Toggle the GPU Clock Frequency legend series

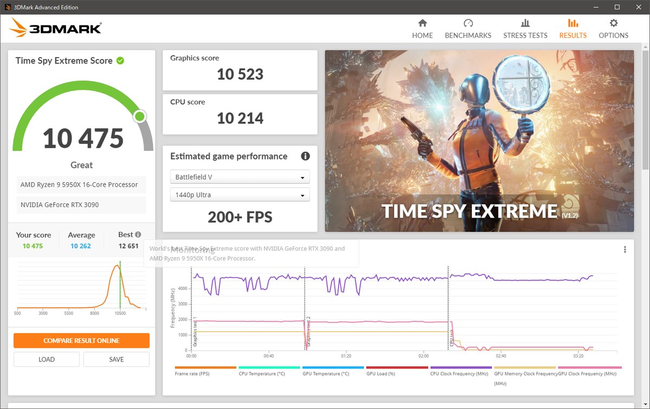pyautogui.click(x=589, y=371)
